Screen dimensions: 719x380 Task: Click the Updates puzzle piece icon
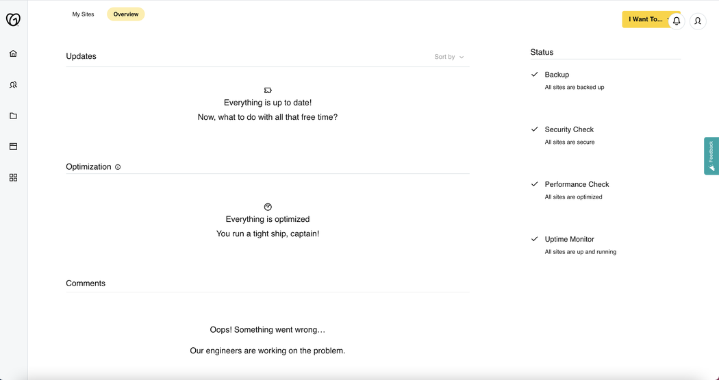click(x=268, y=90)
